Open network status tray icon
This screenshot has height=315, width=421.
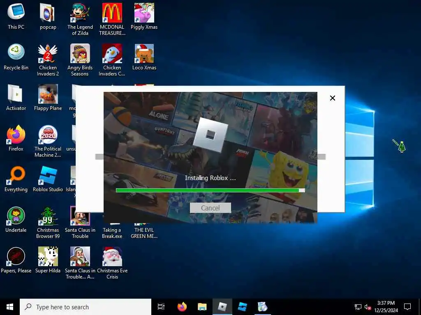pos(358,307)
